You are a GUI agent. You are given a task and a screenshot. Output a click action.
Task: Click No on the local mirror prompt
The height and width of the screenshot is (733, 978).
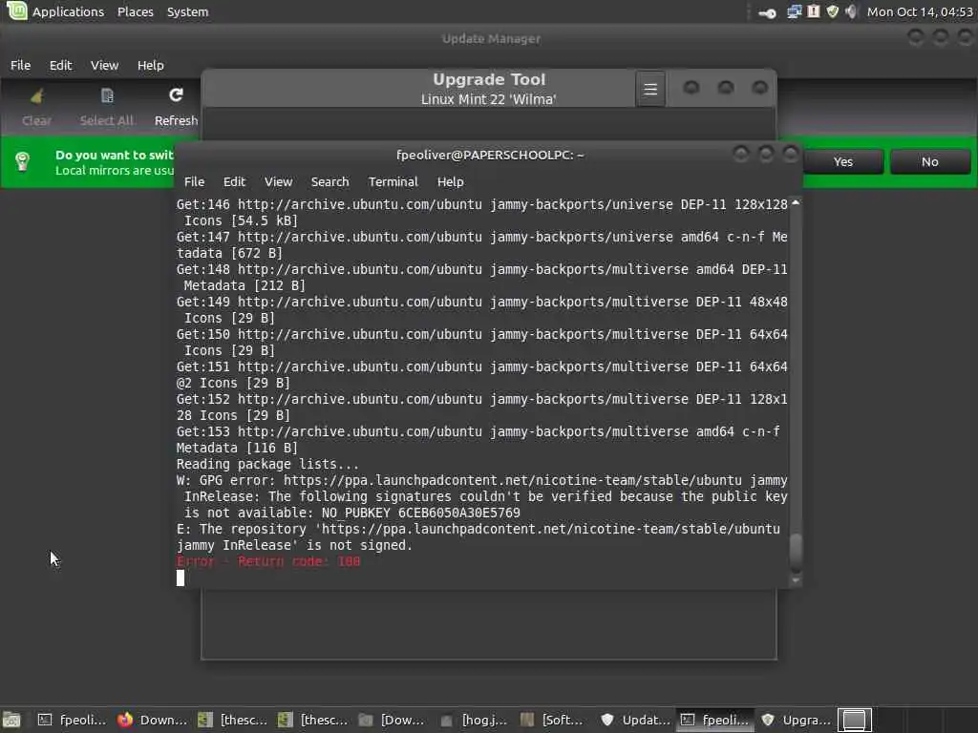point(930,162)
